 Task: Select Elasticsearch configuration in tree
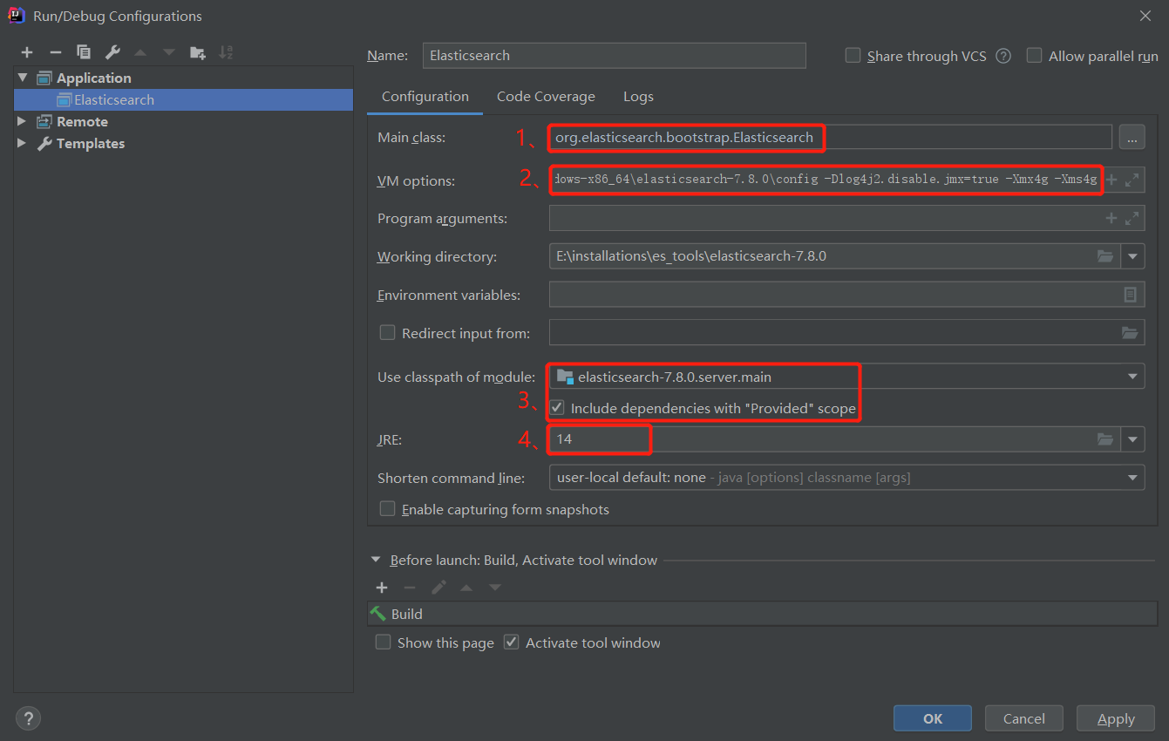click(183, 99)
